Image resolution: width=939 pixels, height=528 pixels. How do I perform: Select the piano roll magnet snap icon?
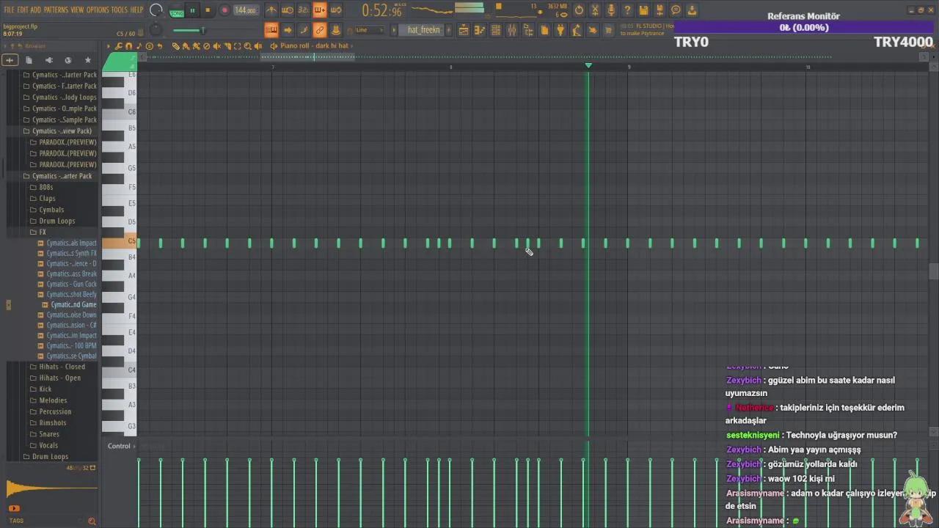[x=129, y=46]
